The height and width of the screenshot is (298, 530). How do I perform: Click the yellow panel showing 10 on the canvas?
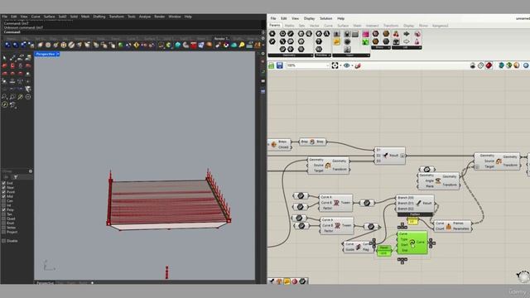click(412, 221)
